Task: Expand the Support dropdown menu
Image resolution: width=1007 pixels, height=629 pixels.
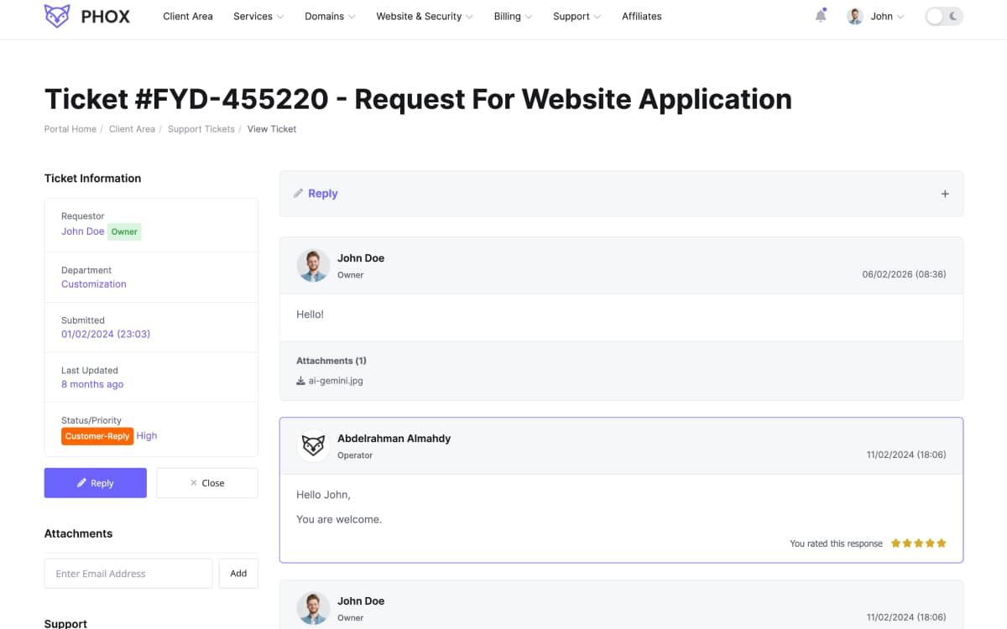Action: 577,16
